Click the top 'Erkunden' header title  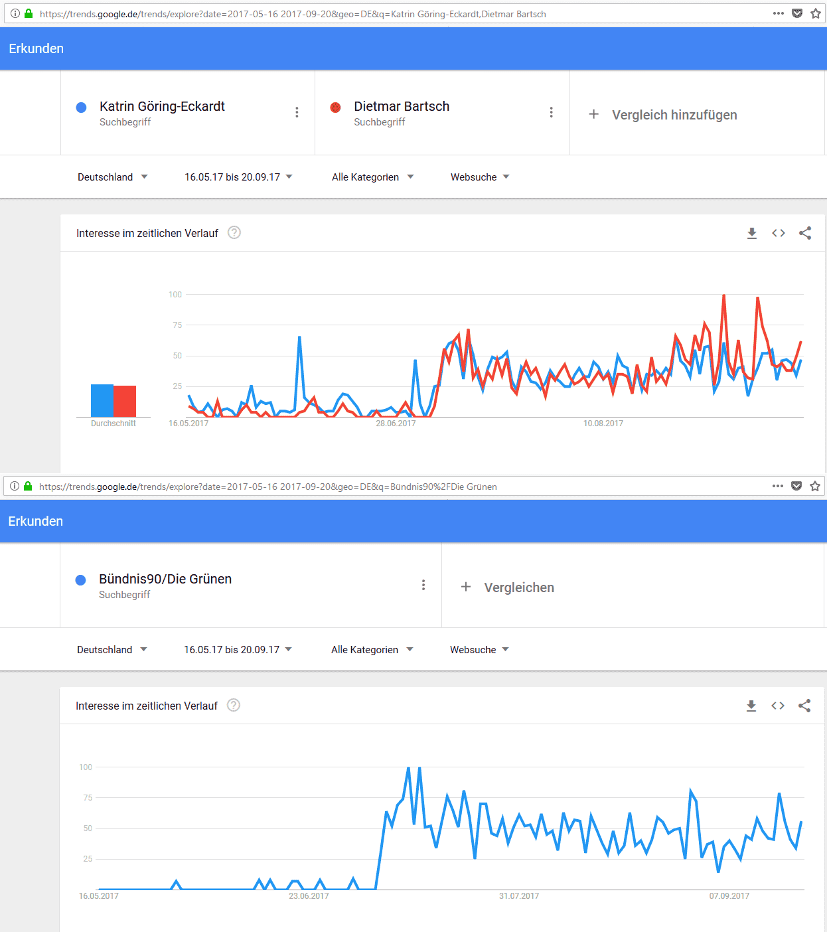click(37, 48)
